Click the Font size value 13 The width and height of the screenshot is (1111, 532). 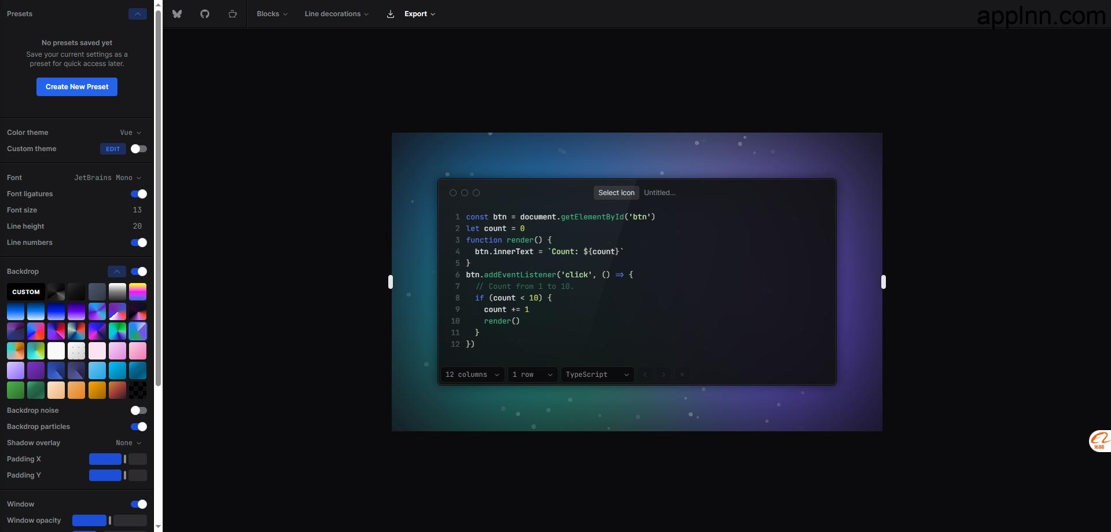[x=137, y=210]
